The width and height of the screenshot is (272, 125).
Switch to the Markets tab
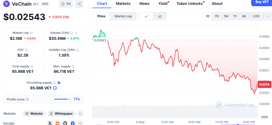tap(123, 4)
